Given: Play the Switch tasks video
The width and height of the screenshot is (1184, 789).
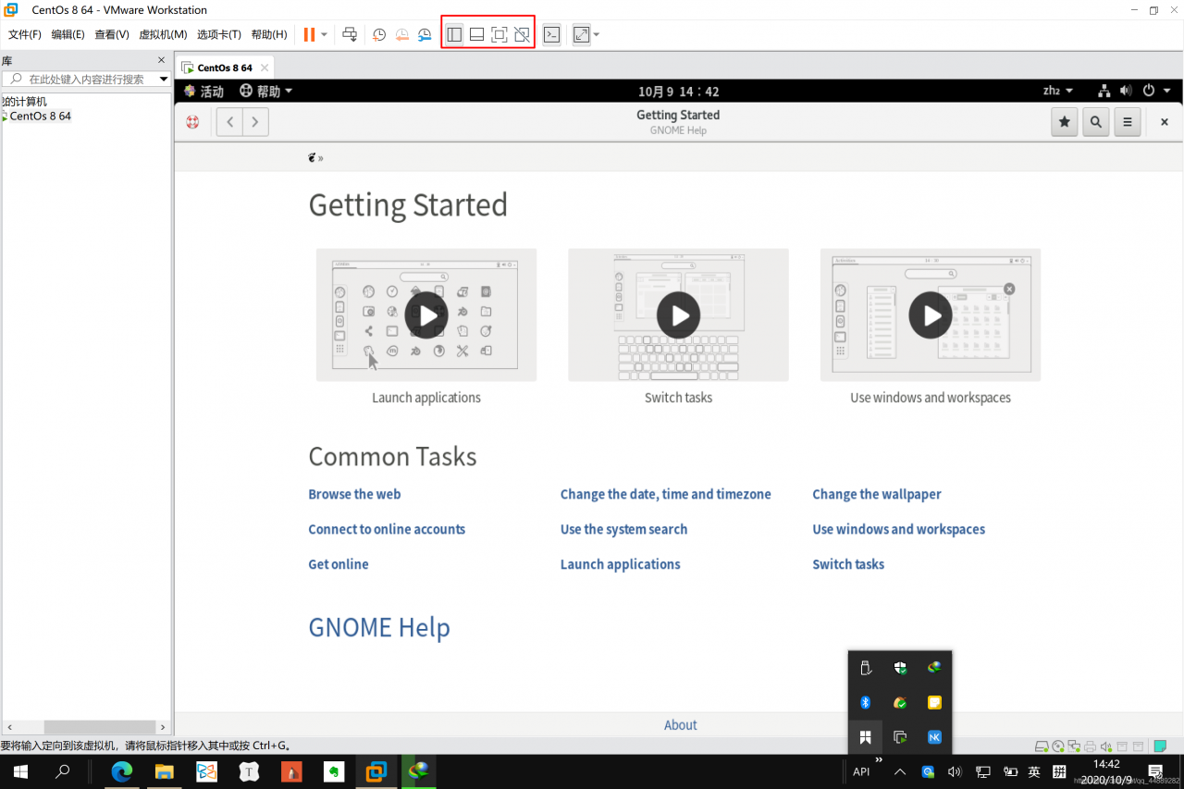Looking at the screenshot, I should [x=679, y=315].
